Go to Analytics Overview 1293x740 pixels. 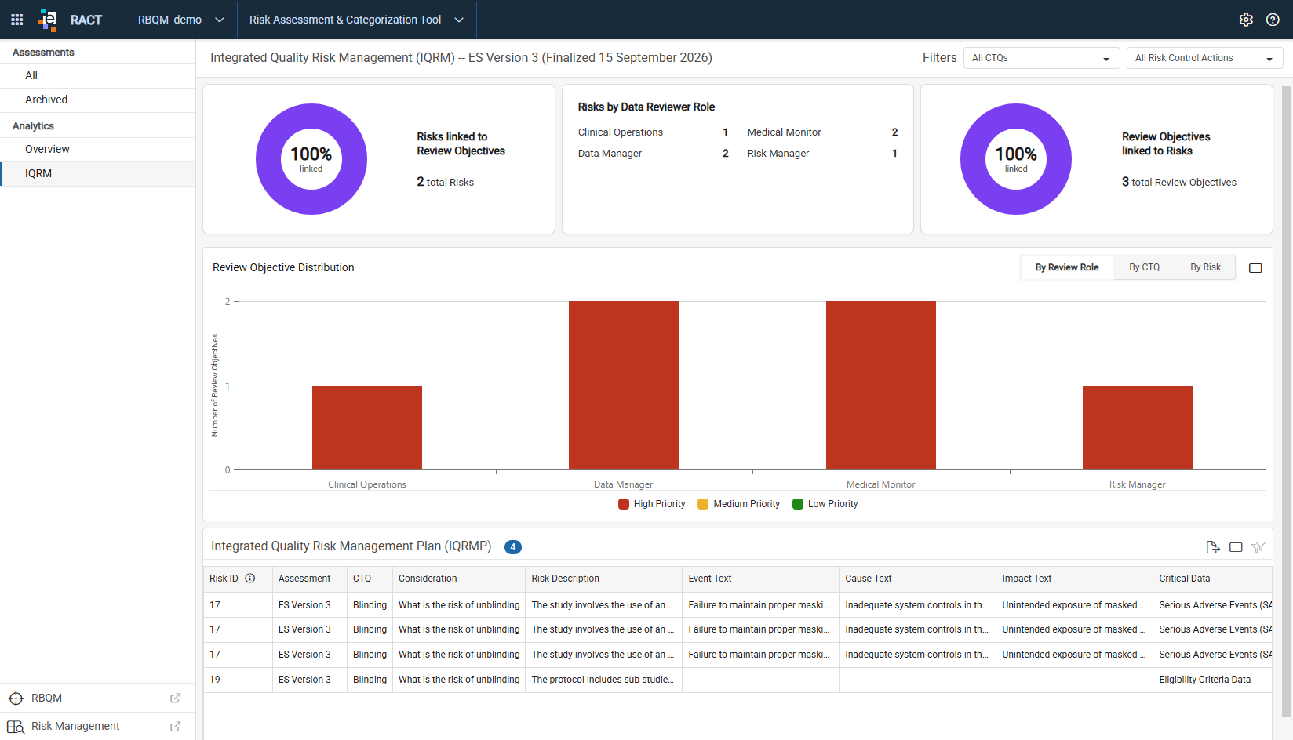coord(97,149)
